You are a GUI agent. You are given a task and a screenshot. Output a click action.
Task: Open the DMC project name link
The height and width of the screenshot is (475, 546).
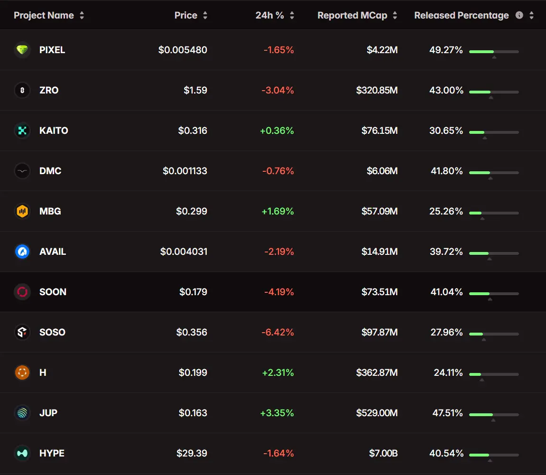50,171
